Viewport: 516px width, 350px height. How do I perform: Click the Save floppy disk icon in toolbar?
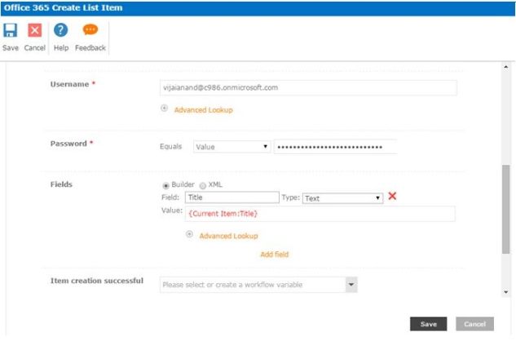point(11,30)
